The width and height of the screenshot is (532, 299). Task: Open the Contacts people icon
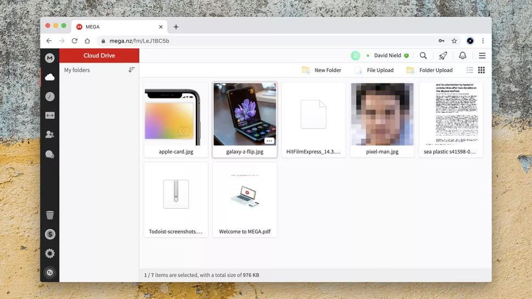[x=50, y=134]
